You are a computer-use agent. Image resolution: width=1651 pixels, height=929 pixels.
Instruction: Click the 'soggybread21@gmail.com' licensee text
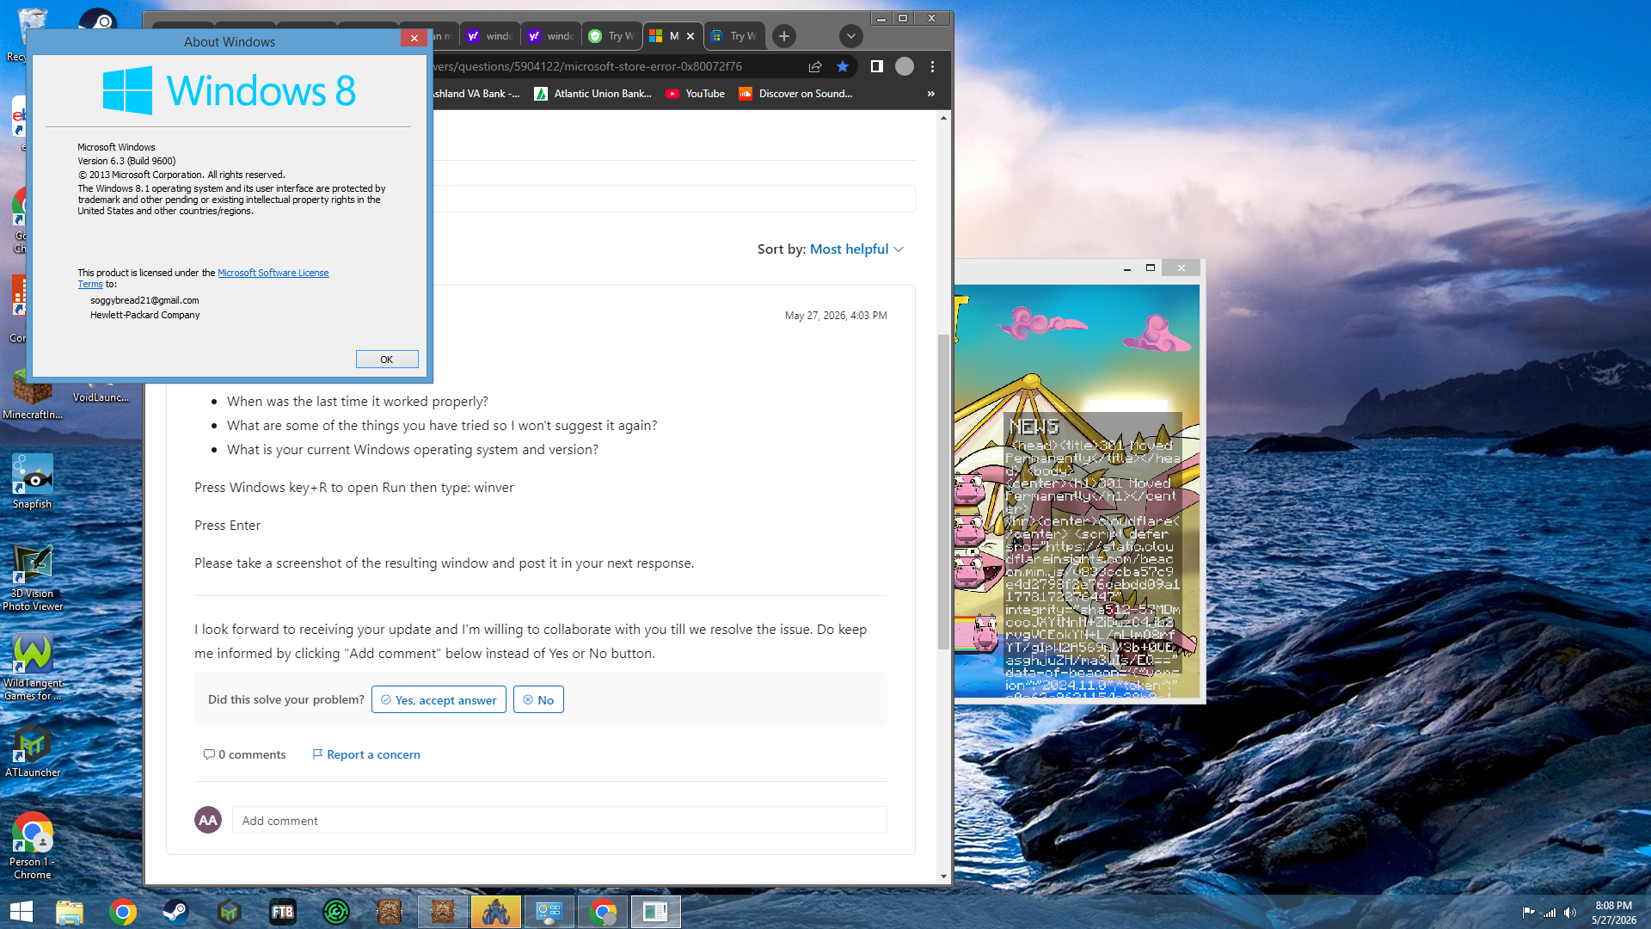[144, 300]
